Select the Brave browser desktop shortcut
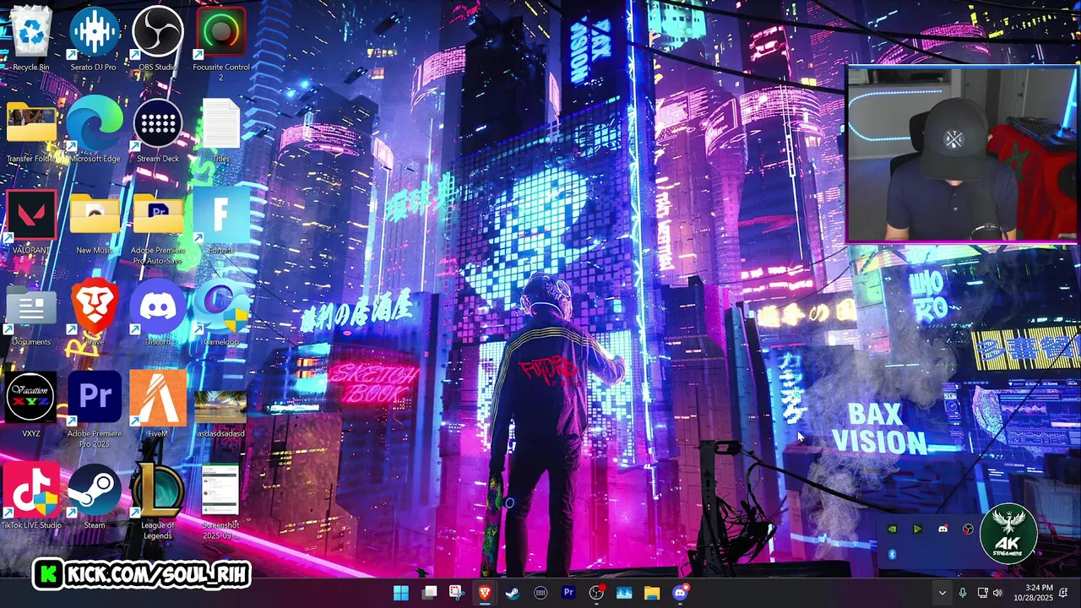Screen dimensions: 1081x608 [x=95, y=312]
